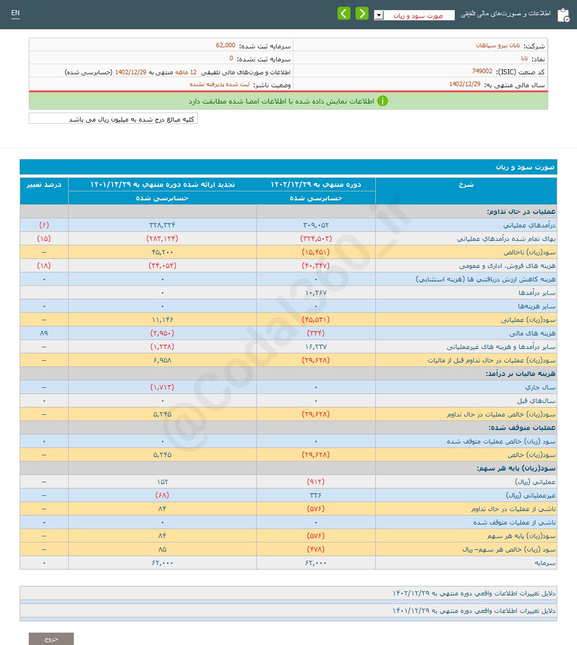Open the report clipboard icon in the header
577x645 pixels.
tap(564, 14)
